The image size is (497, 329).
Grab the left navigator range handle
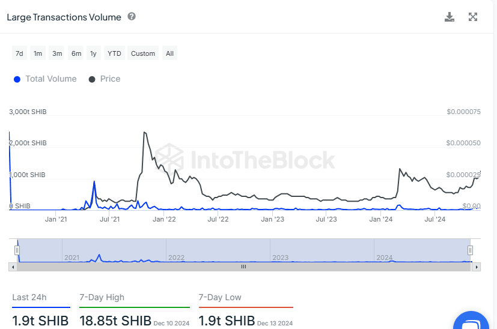pyautogui.click(x=17, y=250)
